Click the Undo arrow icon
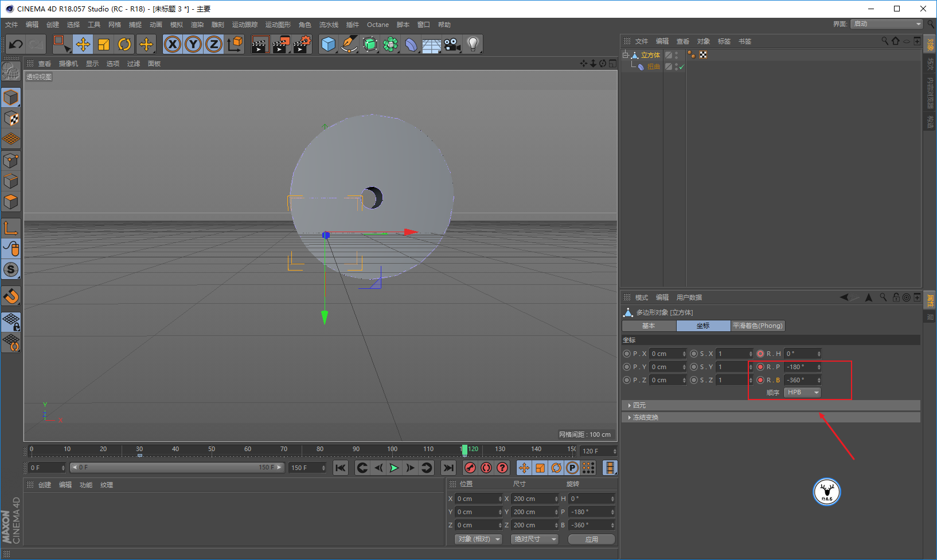 click(16, 44)
